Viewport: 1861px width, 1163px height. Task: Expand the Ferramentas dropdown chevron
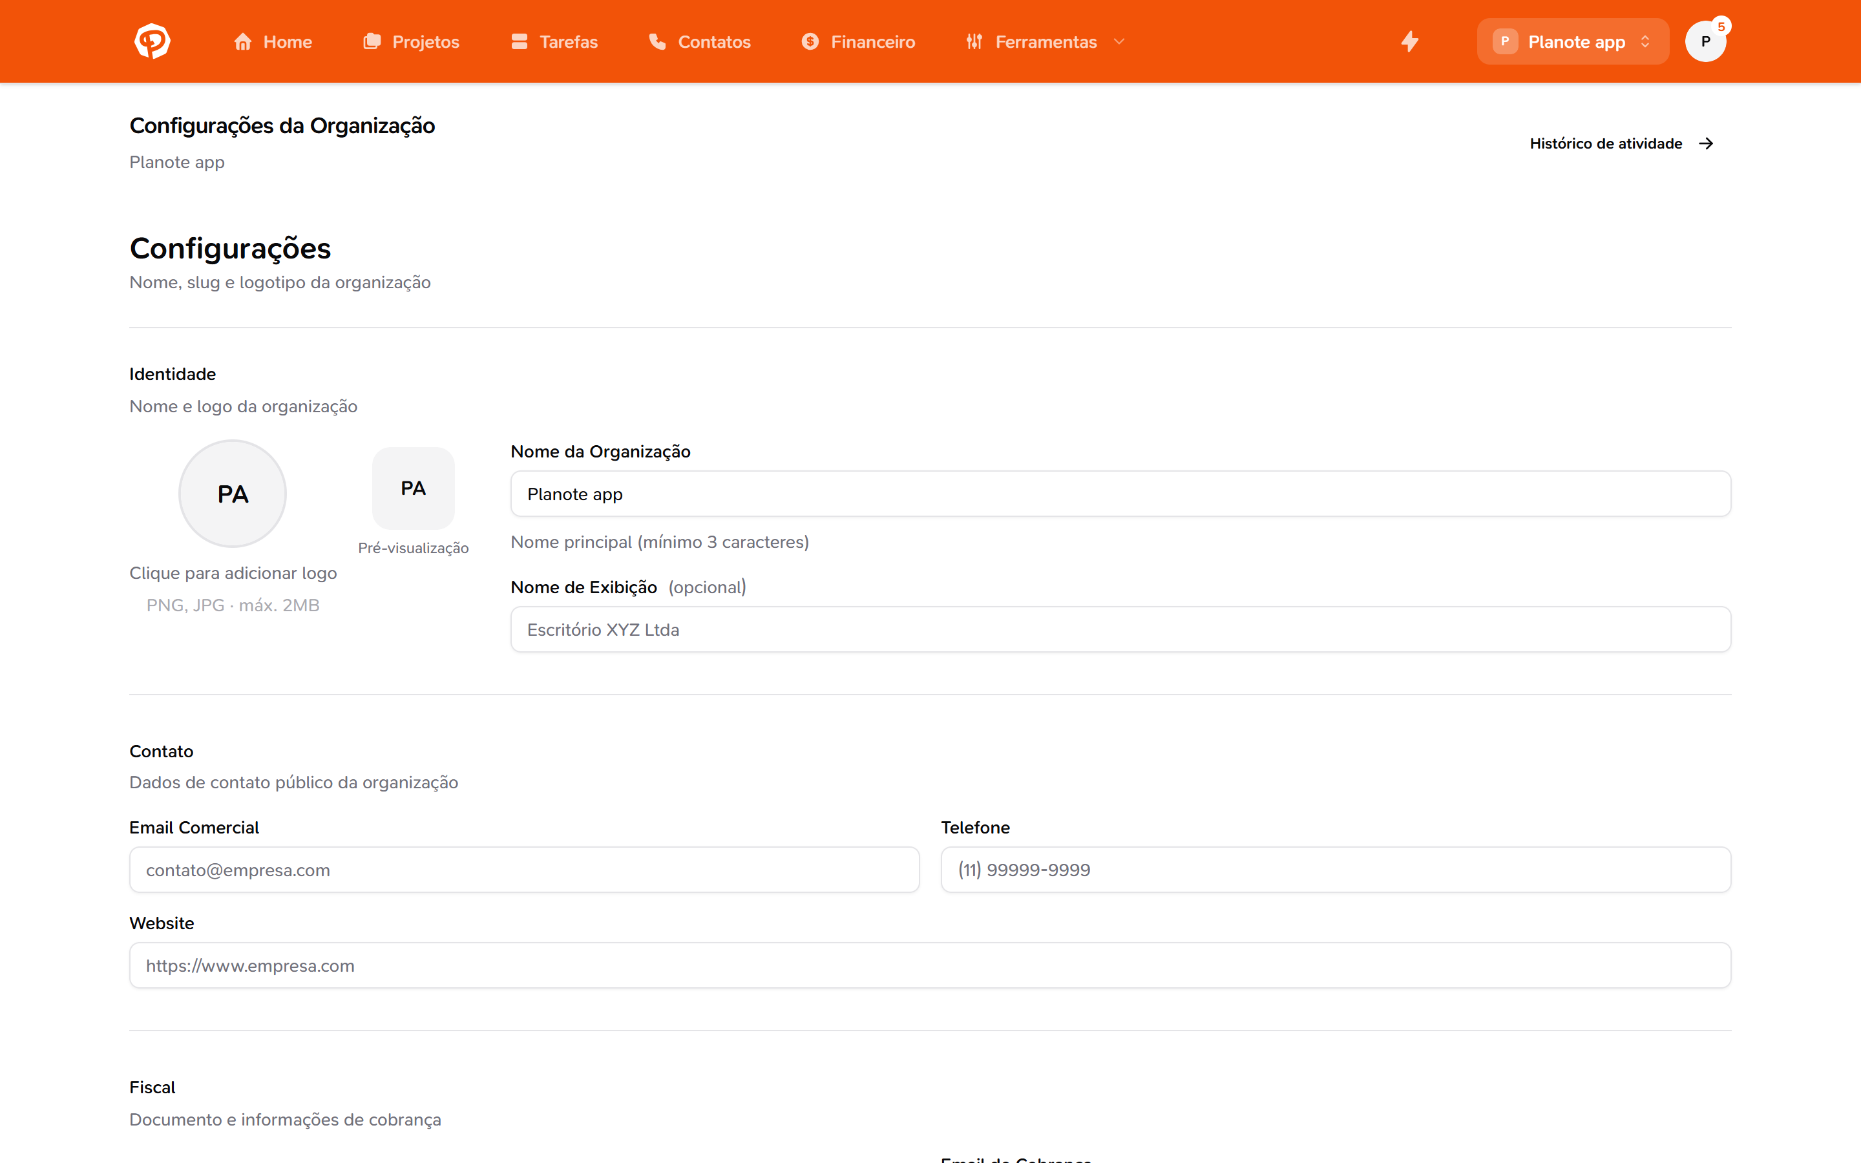point(1119,41)
